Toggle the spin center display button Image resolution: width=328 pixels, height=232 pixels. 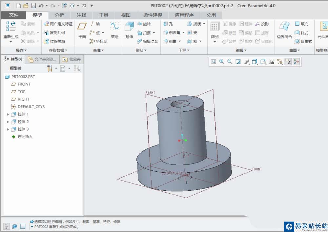coord(296,62)
